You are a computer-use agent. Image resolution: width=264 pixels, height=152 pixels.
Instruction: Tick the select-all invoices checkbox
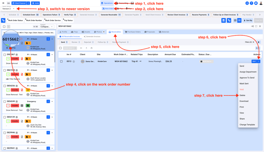[60, 48]
